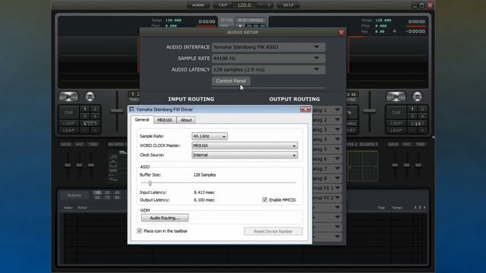
Task: Hit the CUE button on the left deck
Action: point(69,112)
